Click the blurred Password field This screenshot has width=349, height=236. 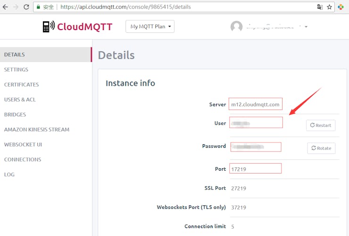(x=256, y=147)
